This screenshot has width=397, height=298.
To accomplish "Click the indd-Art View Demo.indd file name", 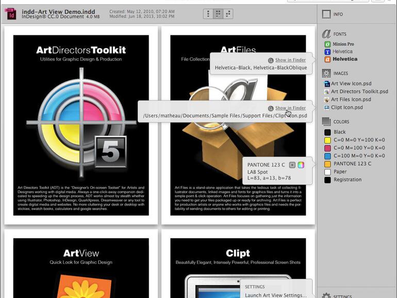I will pyautogui.click(x=58, y=12).
